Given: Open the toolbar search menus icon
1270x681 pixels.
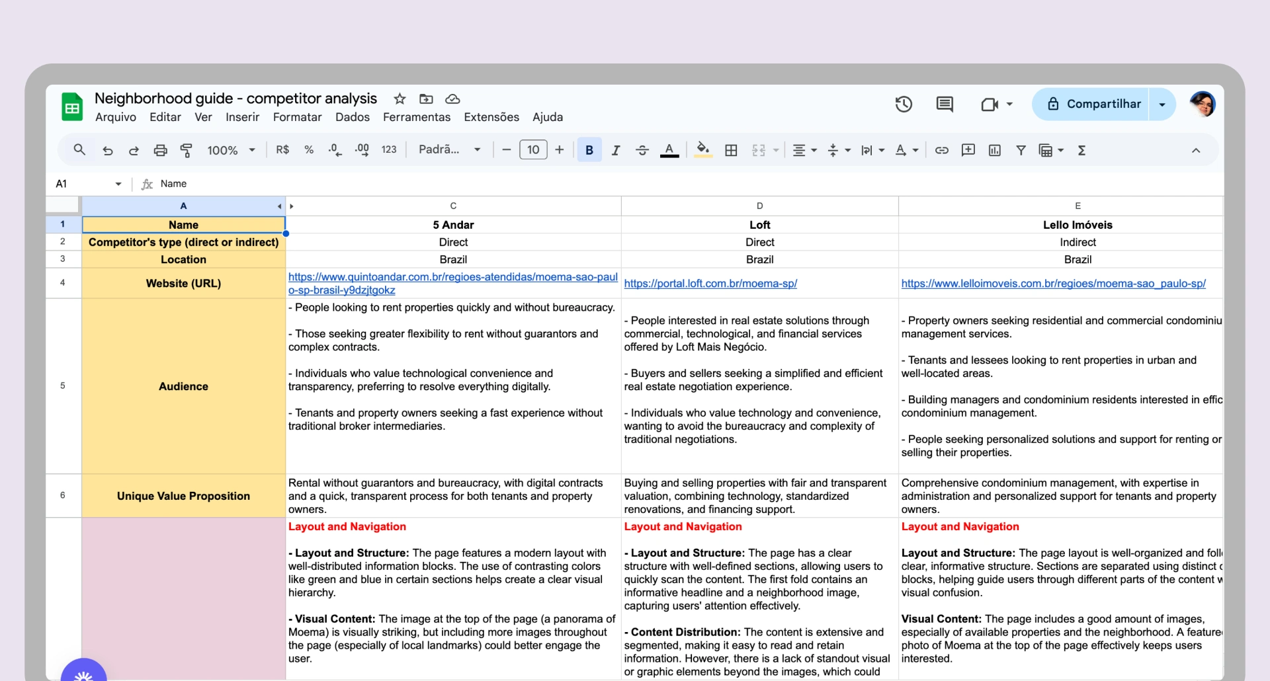Looking at the screenshot, I should click(x=79, y=150).
